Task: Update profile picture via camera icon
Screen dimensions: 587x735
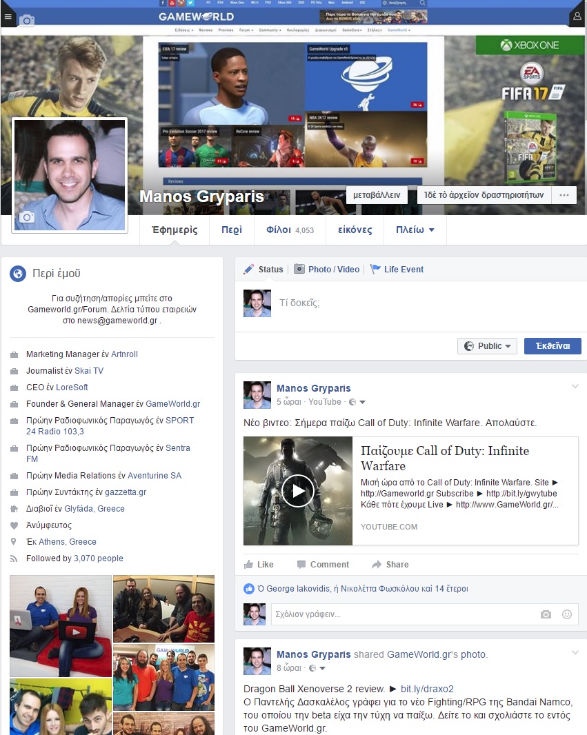Action: pyautogui.click(x=27, y=217)
